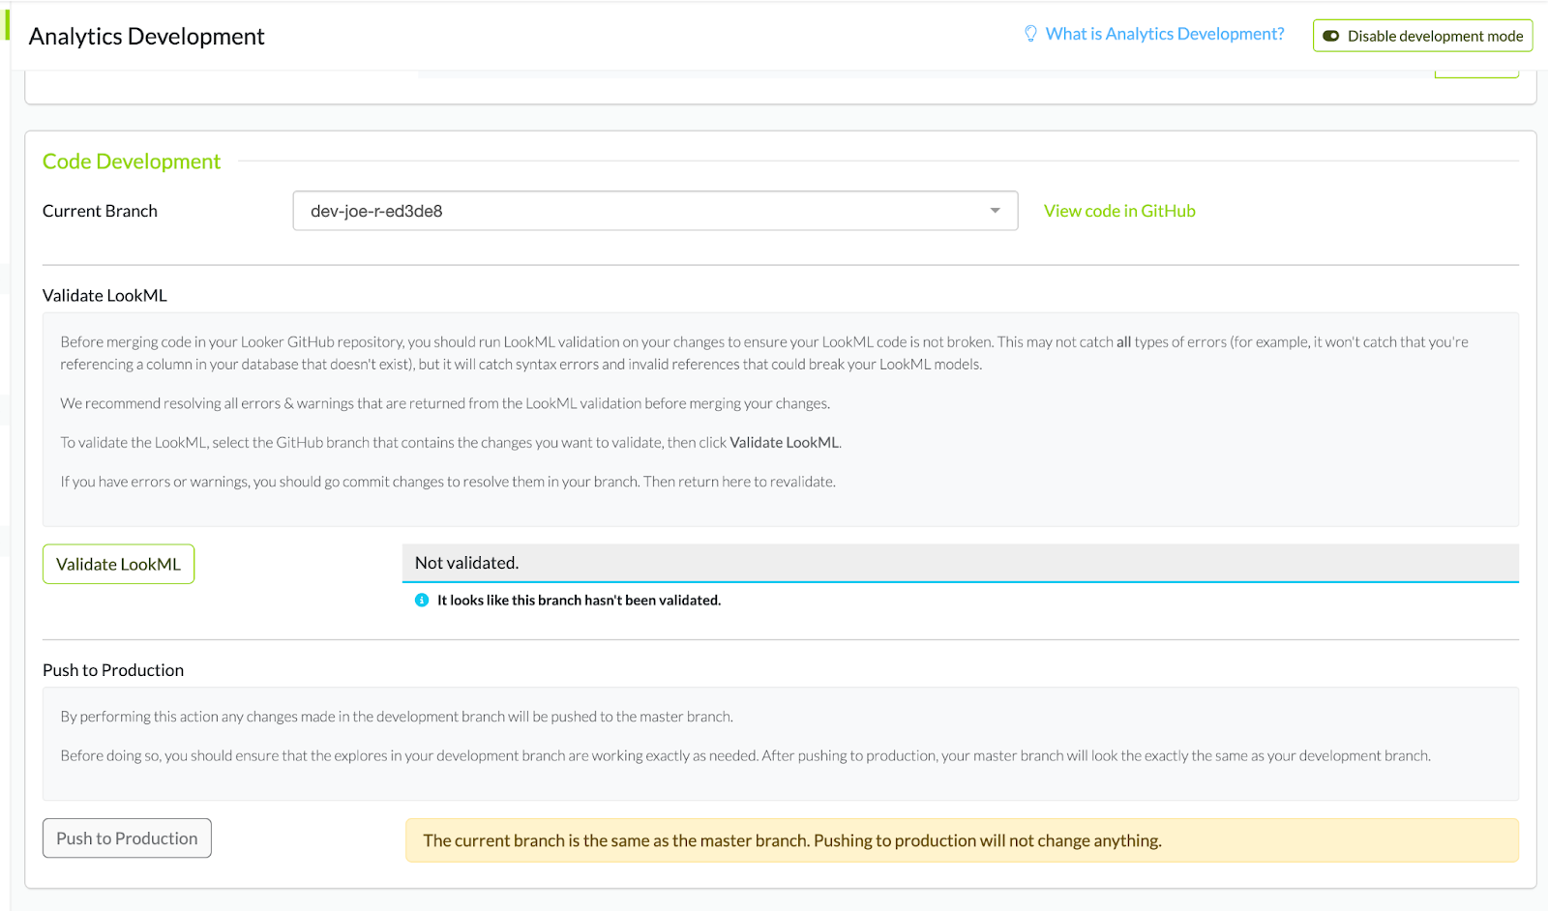
Task: Click the bold Validate LookML text in instructions
Action: (784, 443)
